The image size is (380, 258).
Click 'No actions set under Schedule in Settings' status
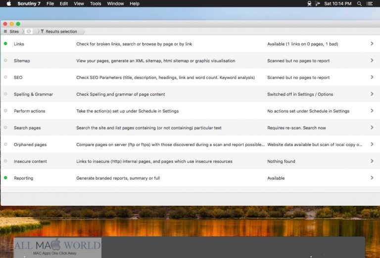[x=308, y=111]
